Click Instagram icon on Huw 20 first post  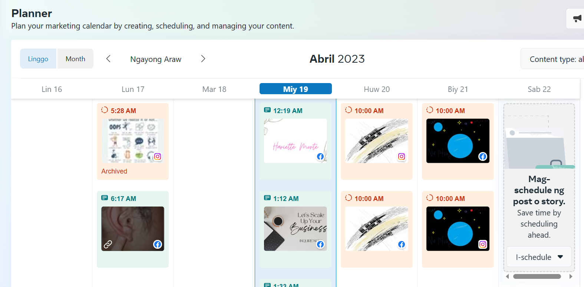coord(402,156)
